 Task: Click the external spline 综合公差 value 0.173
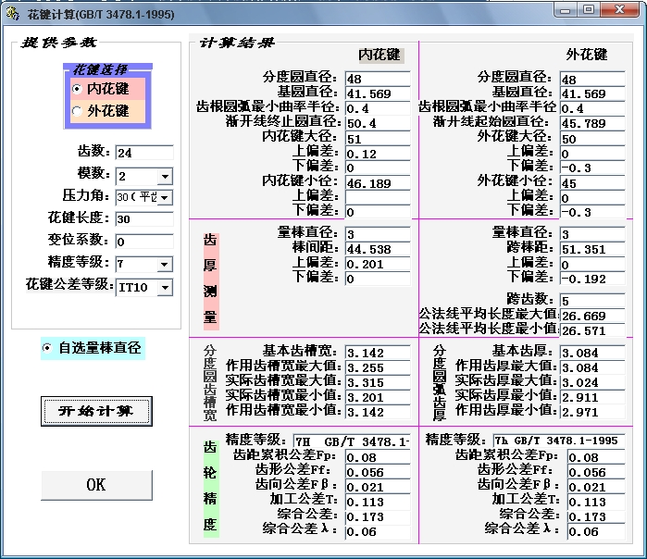596,516
